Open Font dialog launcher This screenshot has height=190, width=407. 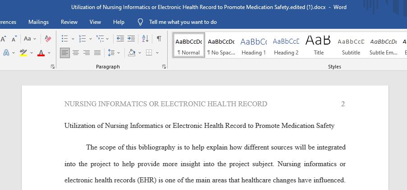tap(53, 67)
